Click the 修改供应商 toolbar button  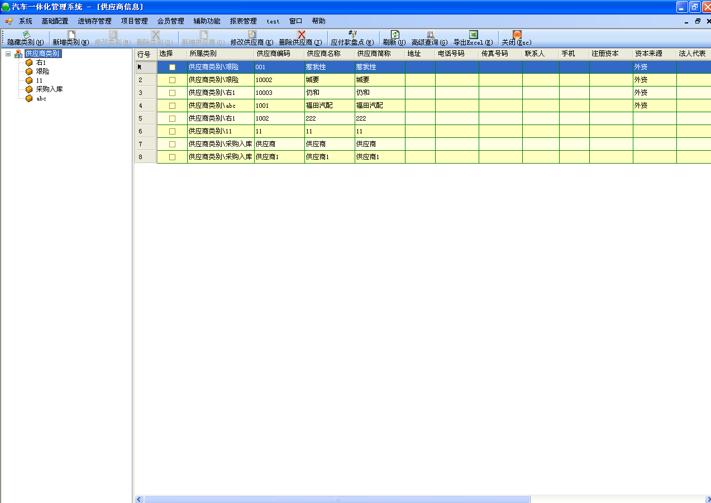pyautogui.click(x=252, y=39)
